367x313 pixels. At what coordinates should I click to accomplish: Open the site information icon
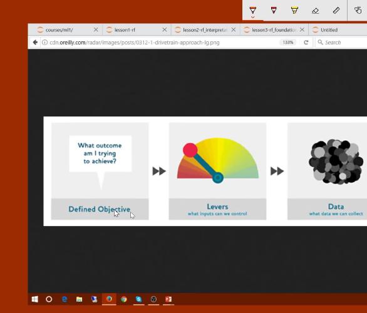44,43
